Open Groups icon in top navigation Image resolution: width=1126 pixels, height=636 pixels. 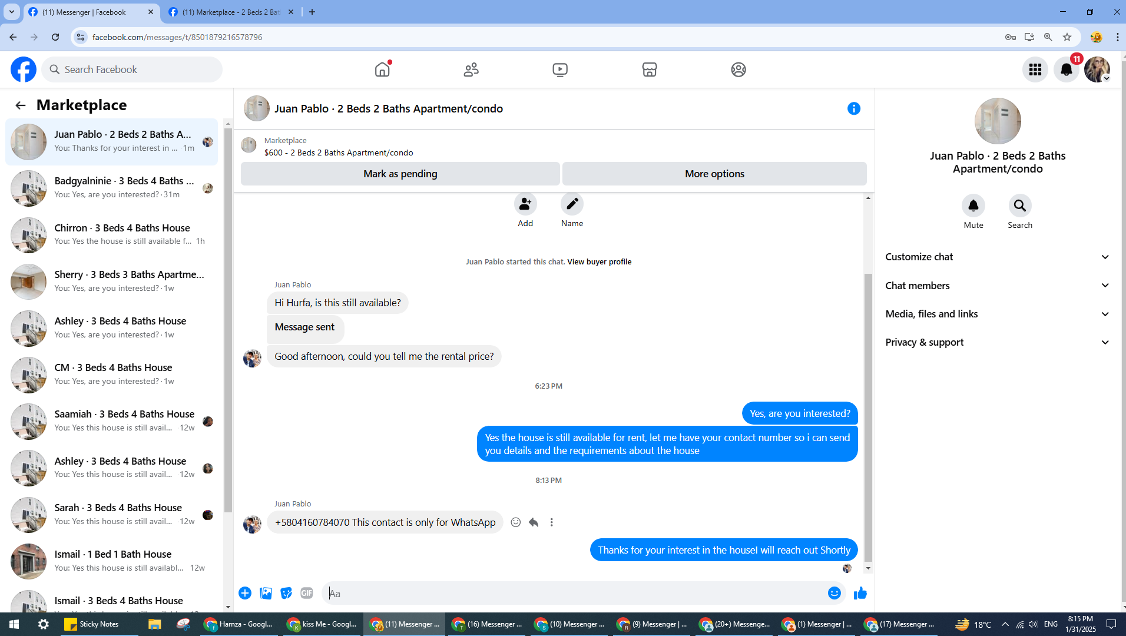point(738,69)
